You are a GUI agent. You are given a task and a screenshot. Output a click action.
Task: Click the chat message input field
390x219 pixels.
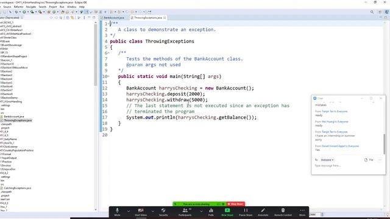348,165
